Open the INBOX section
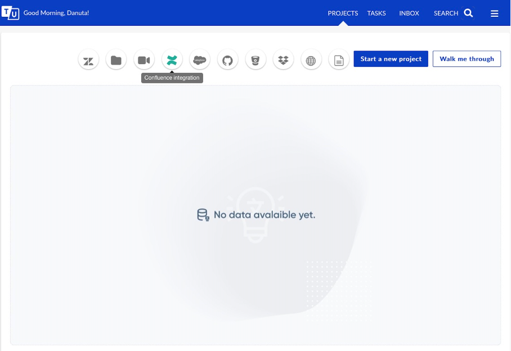This screenshot has height=351, width=511. click(409, 13)
